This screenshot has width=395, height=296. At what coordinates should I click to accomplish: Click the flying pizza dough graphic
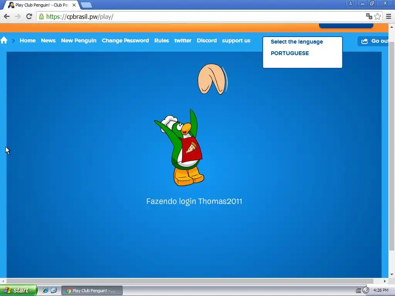(213, 79)
